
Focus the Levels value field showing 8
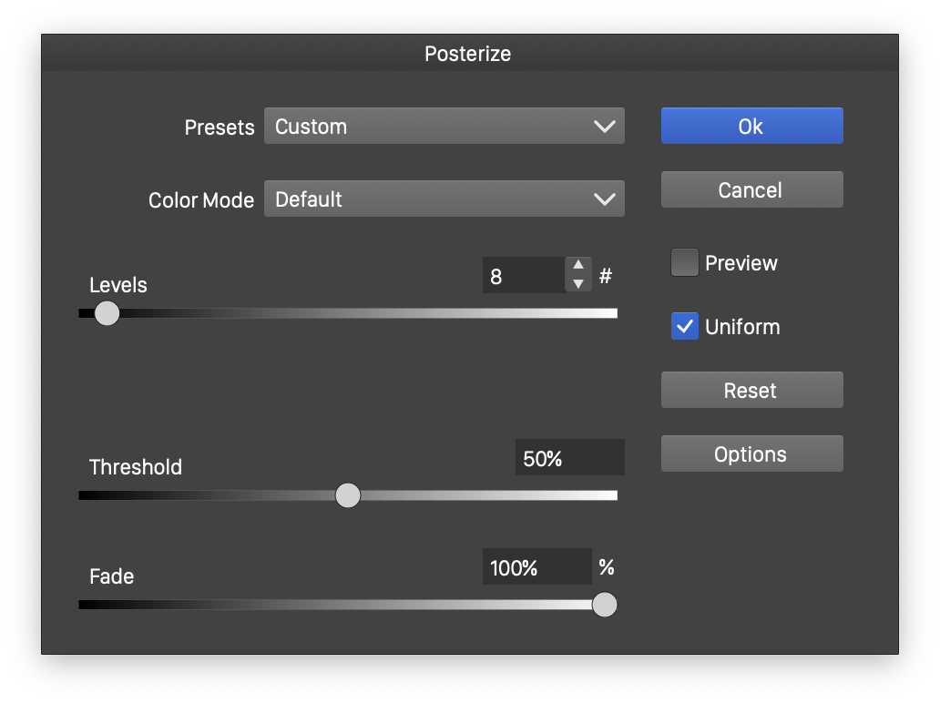click(523, 276)
